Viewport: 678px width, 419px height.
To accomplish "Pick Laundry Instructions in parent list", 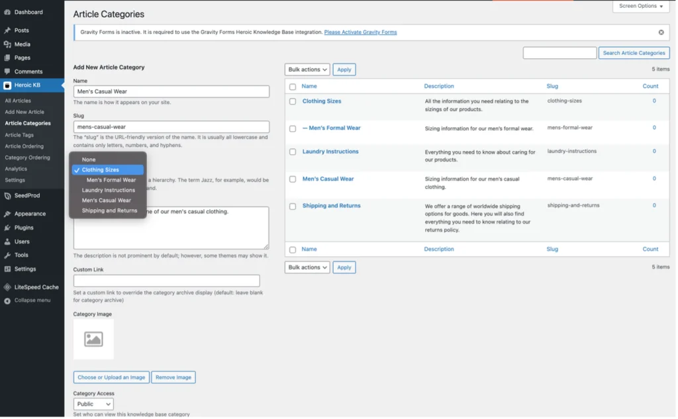I will 108,190.
